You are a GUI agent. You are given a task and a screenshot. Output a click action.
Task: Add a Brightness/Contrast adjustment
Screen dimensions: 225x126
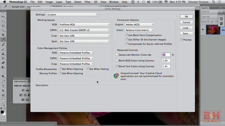pyautogui.click(x=23, y=90)
